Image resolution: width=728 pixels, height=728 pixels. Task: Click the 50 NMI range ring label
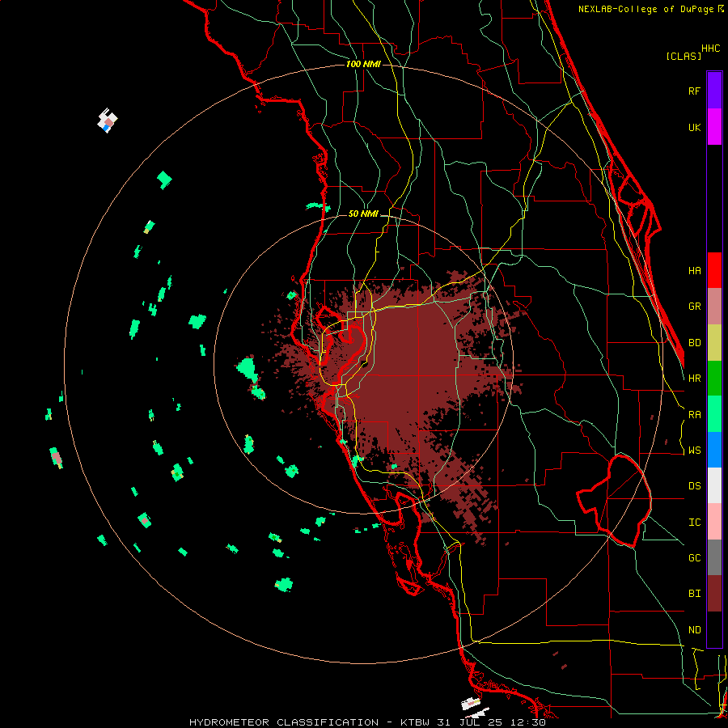363,214
